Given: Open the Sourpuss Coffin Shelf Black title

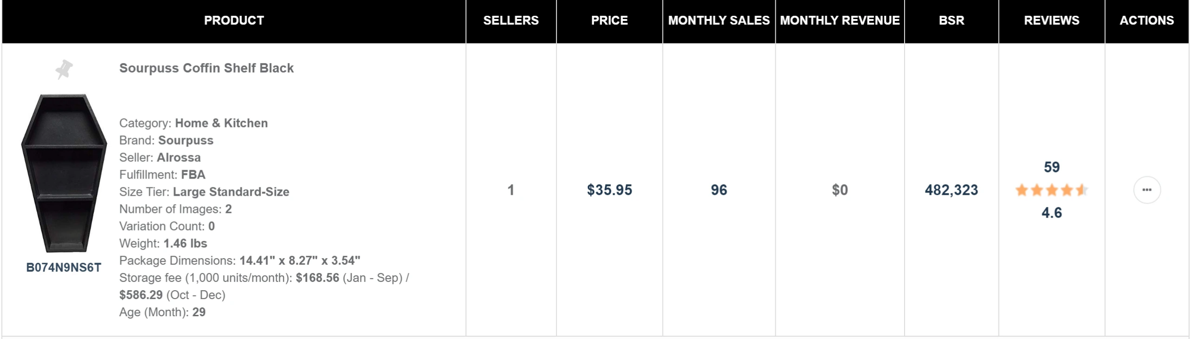Looking at the screenshot, I should pos(206,68).
